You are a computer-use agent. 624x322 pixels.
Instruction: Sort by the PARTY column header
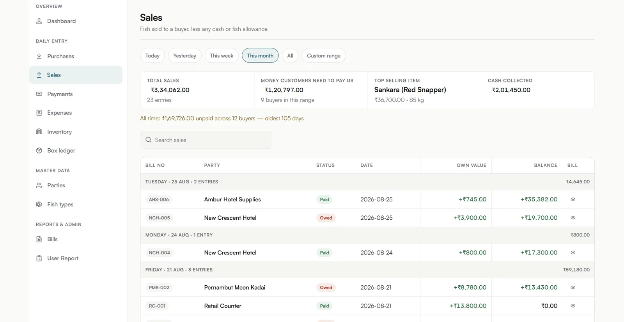tap(212, 165)
